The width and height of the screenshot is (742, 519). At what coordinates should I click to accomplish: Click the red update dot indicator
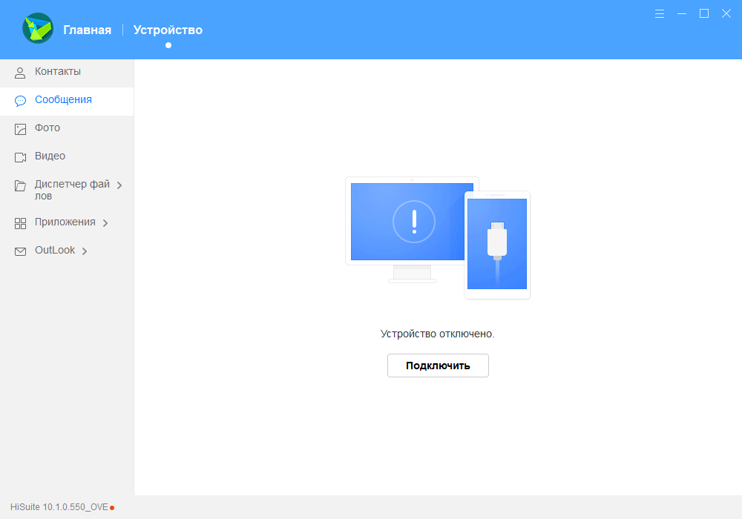pos(112,508)
